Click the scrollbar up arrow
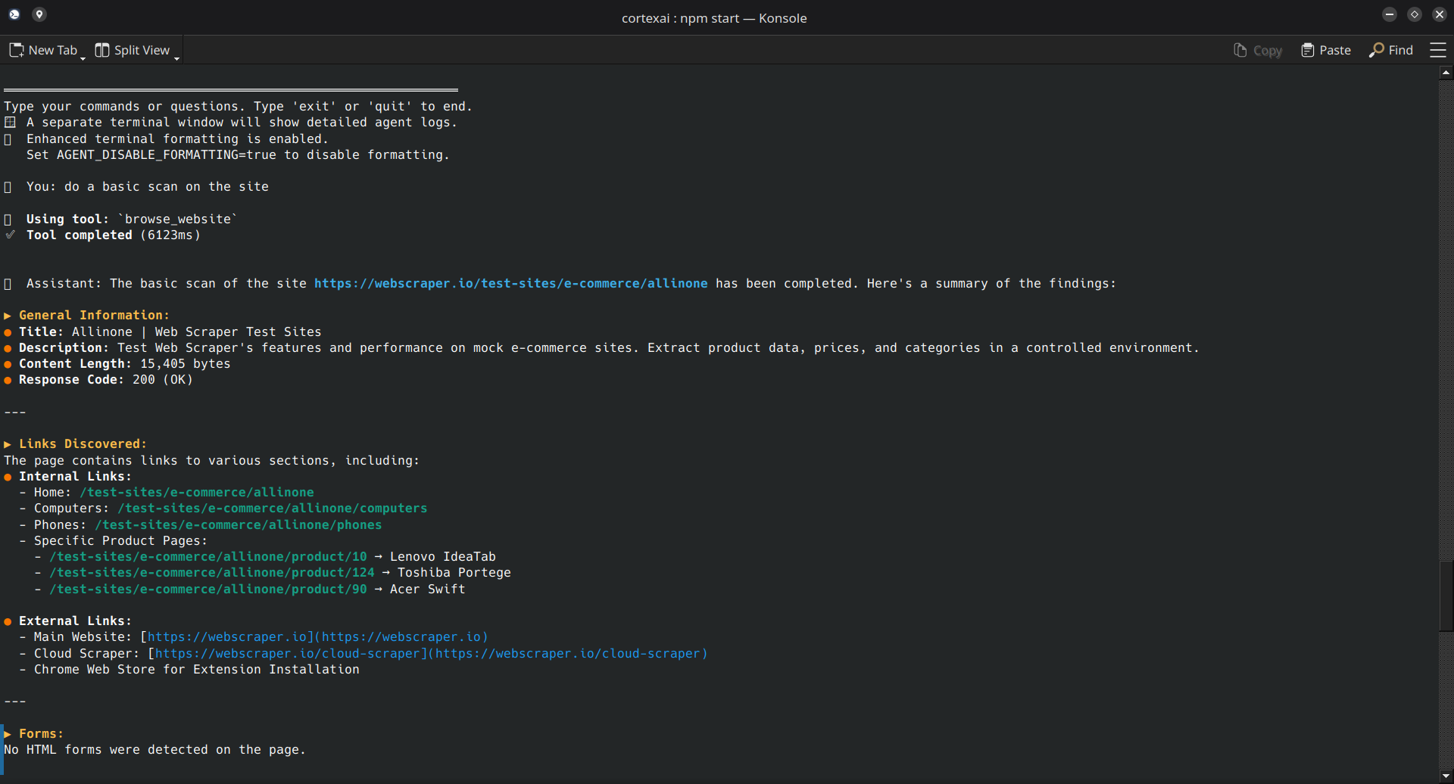This screenshot has height=784, width=1454. (x=1446, y=73)
